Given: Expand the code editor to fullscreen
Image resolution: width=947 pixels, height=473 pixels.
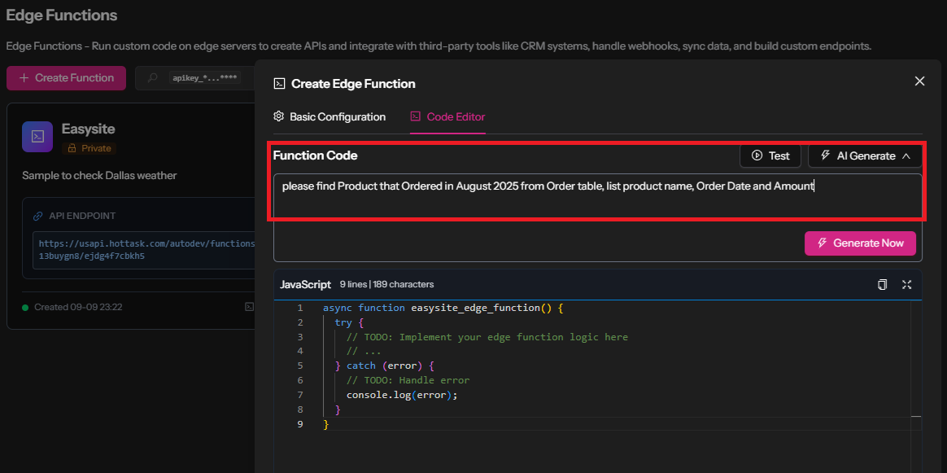Looking at the screenshot, I should [x=906, y=285].
